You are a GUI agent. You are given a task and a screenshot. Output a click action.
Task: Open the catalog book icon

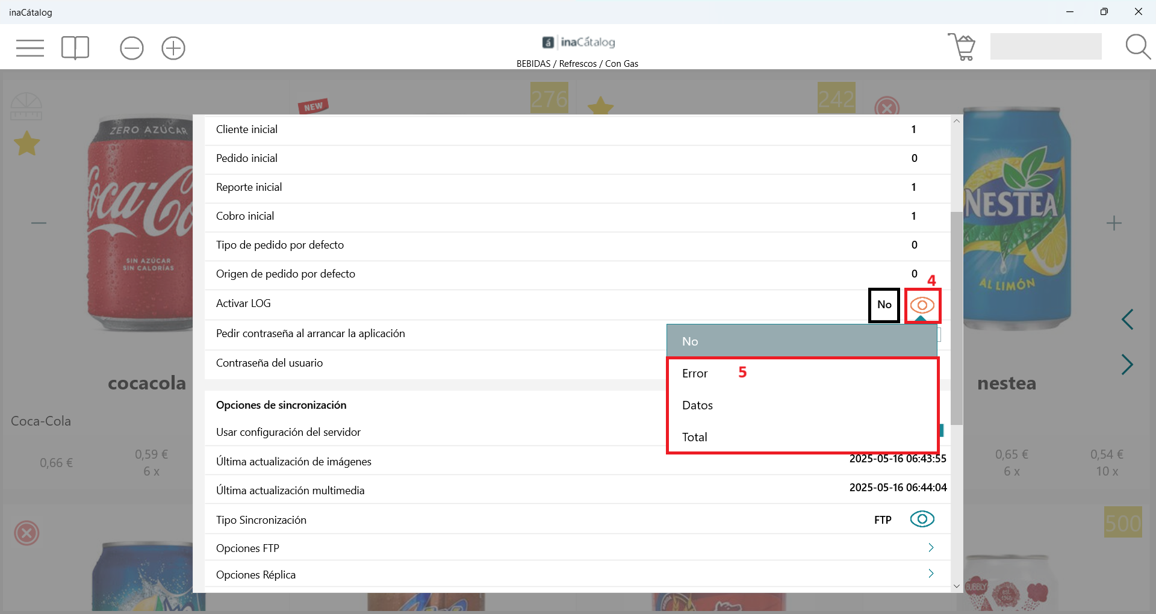point(75,48)
